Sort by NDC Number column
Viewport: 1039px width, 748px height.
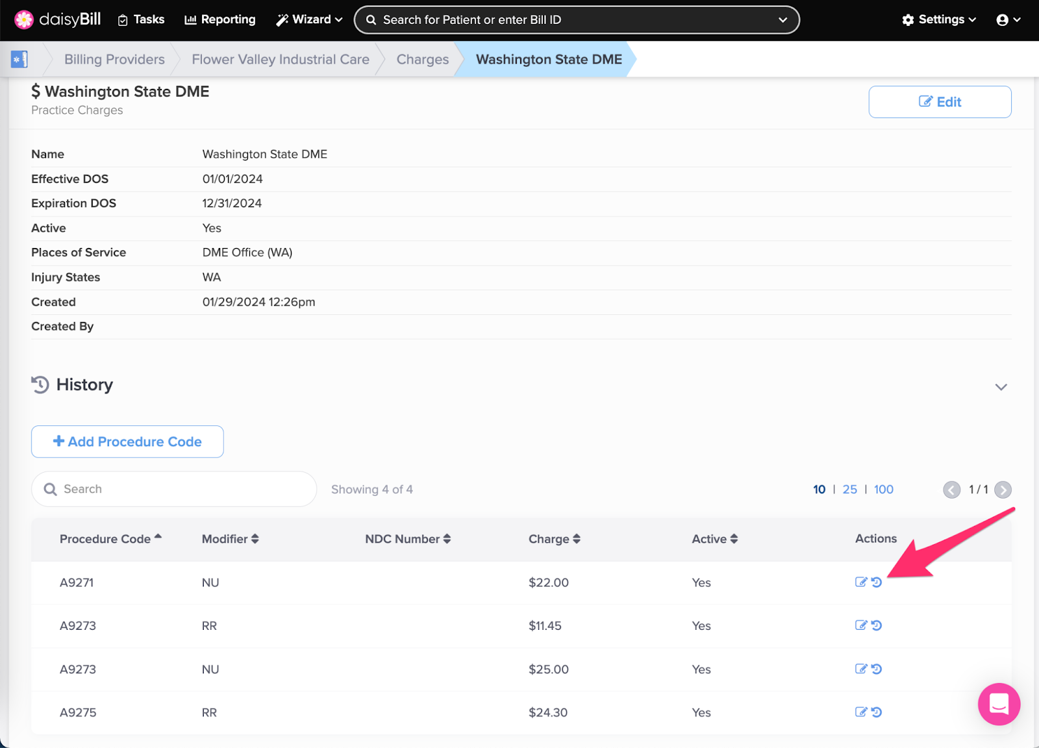(408, 539)
